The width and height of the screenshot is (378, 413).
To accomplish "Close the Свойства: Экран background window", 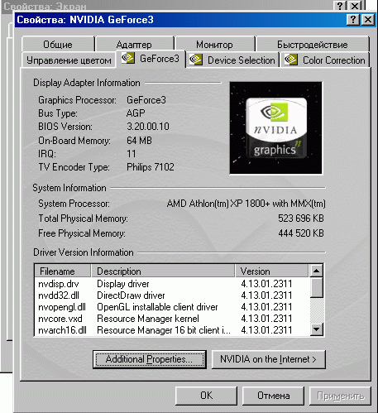I will [x=355, y=6].
